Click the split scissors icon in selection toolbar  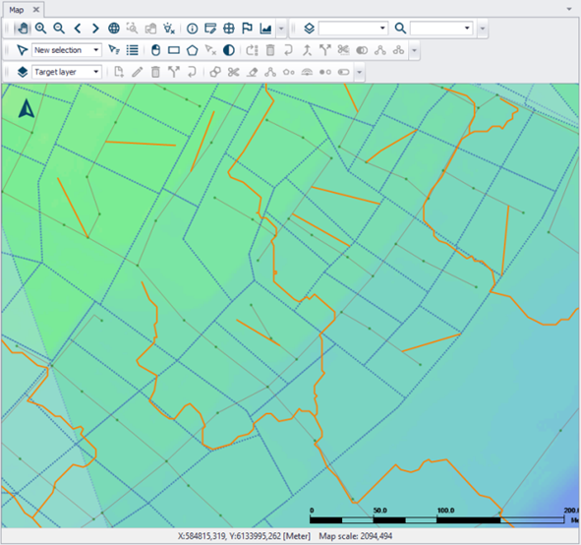click(x=343, y=50)
